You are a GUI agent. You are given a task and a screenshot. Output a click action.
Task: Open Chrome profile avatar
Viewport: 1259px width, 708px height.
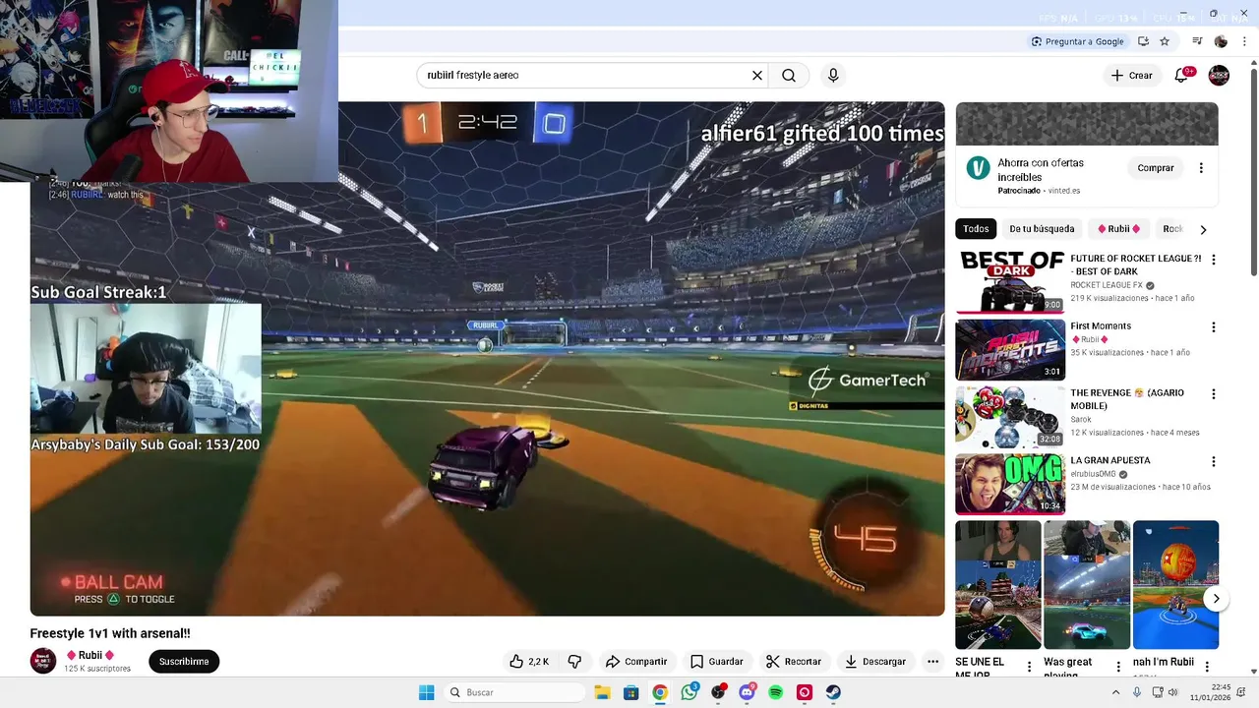click(x=1221, y=41)
